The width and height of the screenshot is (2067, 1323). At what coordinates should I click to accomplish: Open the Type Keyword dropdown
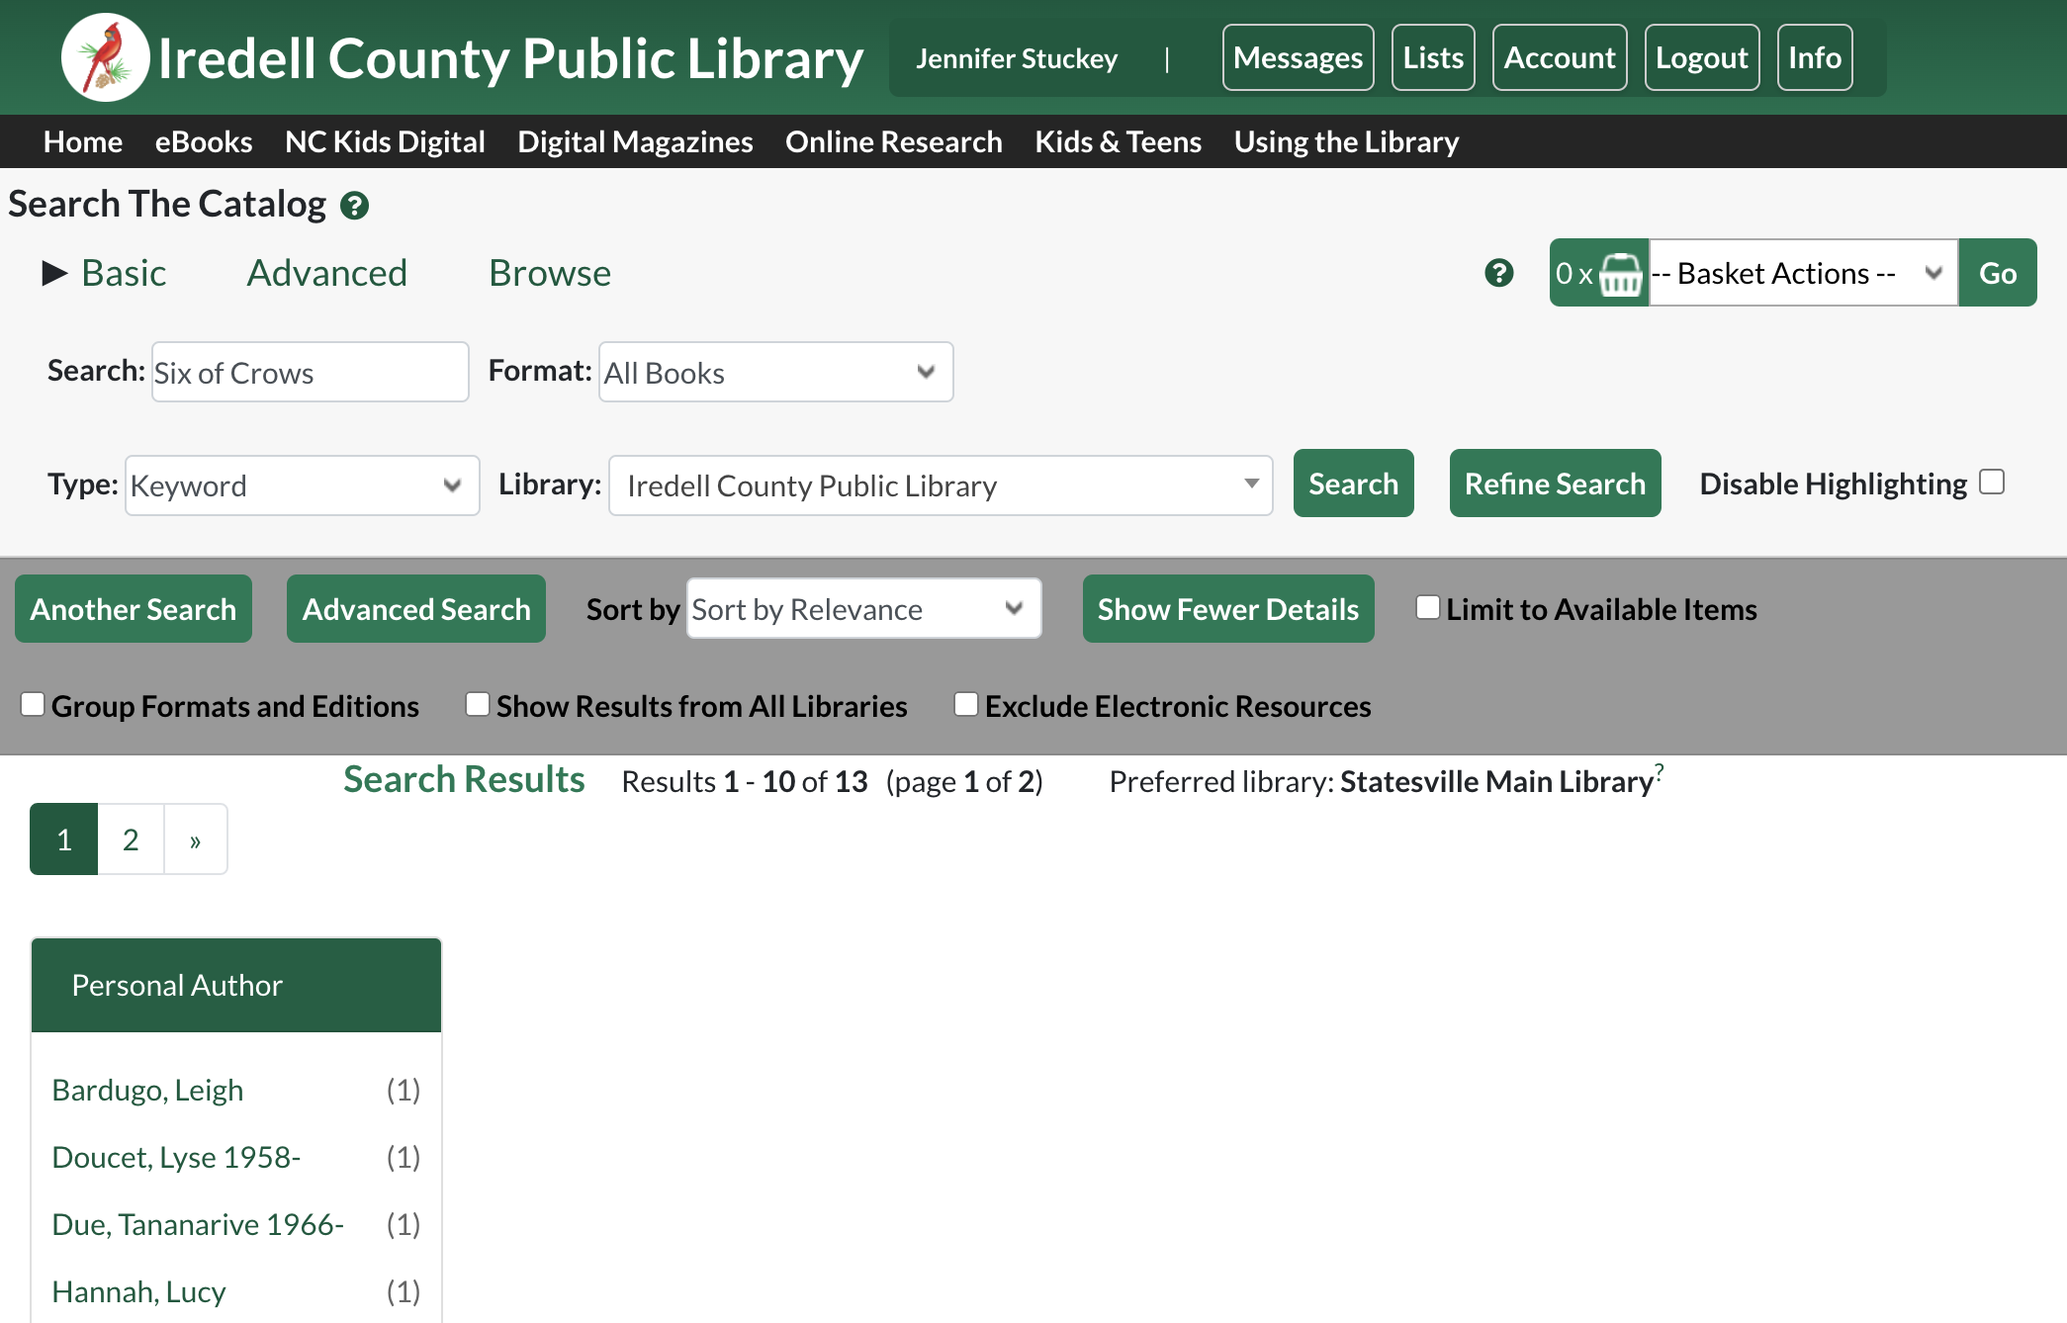(302, 485)
